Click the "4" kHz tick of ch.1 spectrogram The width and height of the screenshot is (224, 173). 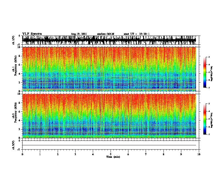pos(20,74)
